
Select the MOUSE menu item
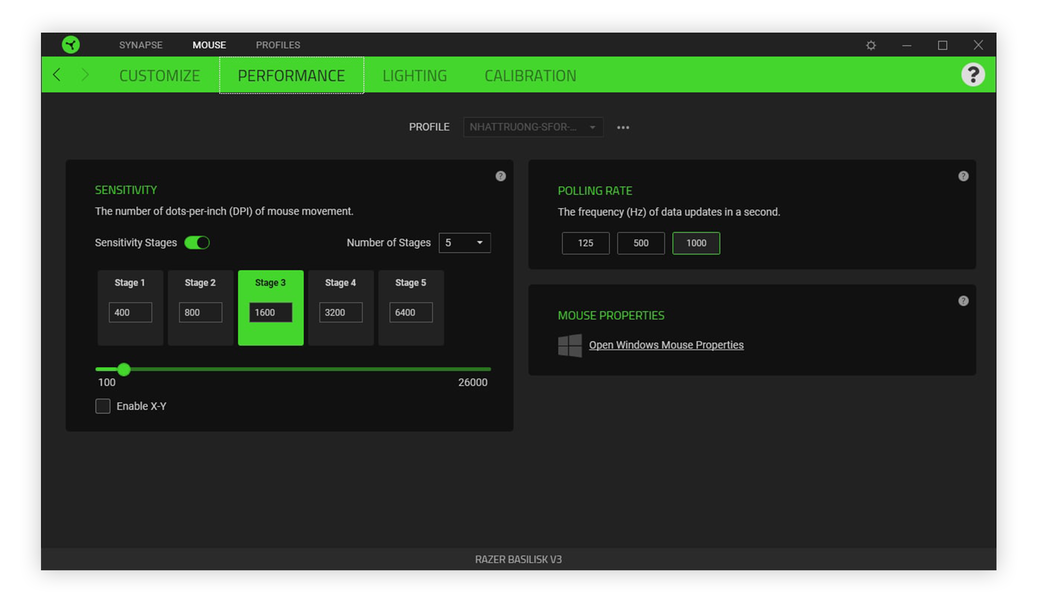(x=209, y=45)
